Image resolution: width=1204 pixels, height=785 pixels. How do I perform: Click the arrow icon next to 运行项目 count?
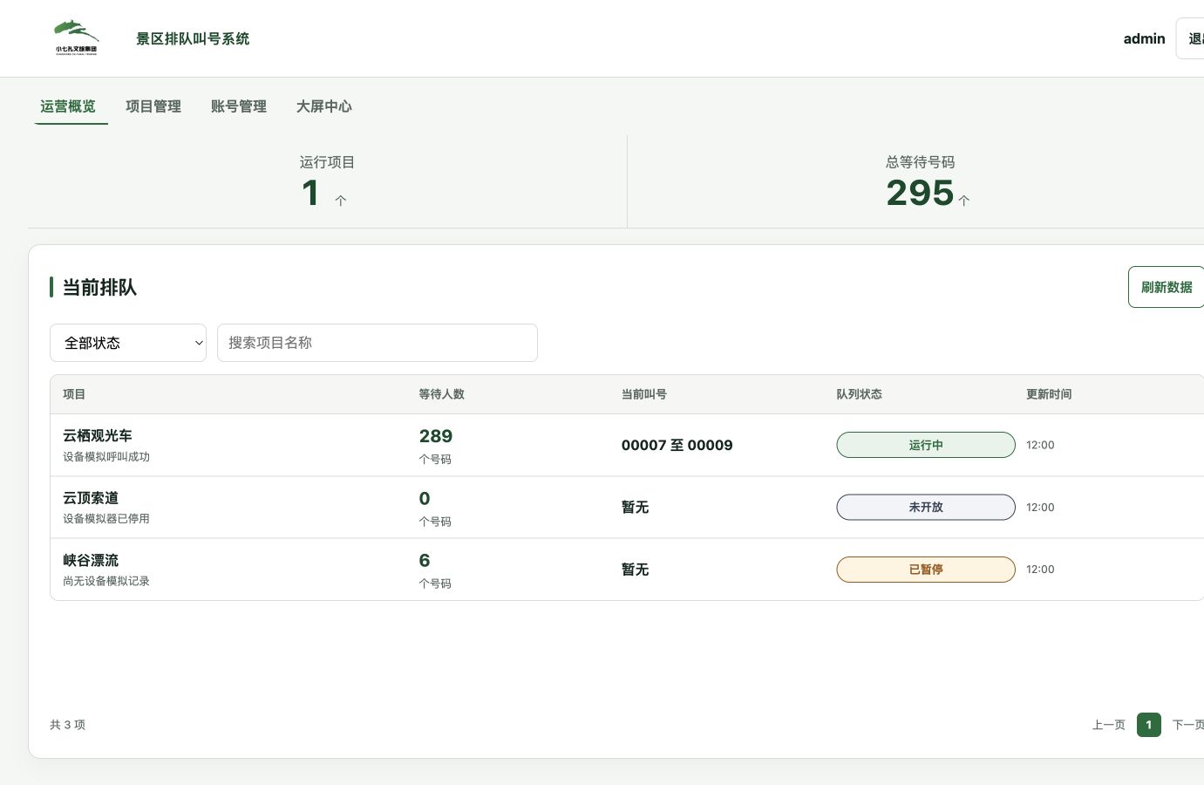coord(341,201)
